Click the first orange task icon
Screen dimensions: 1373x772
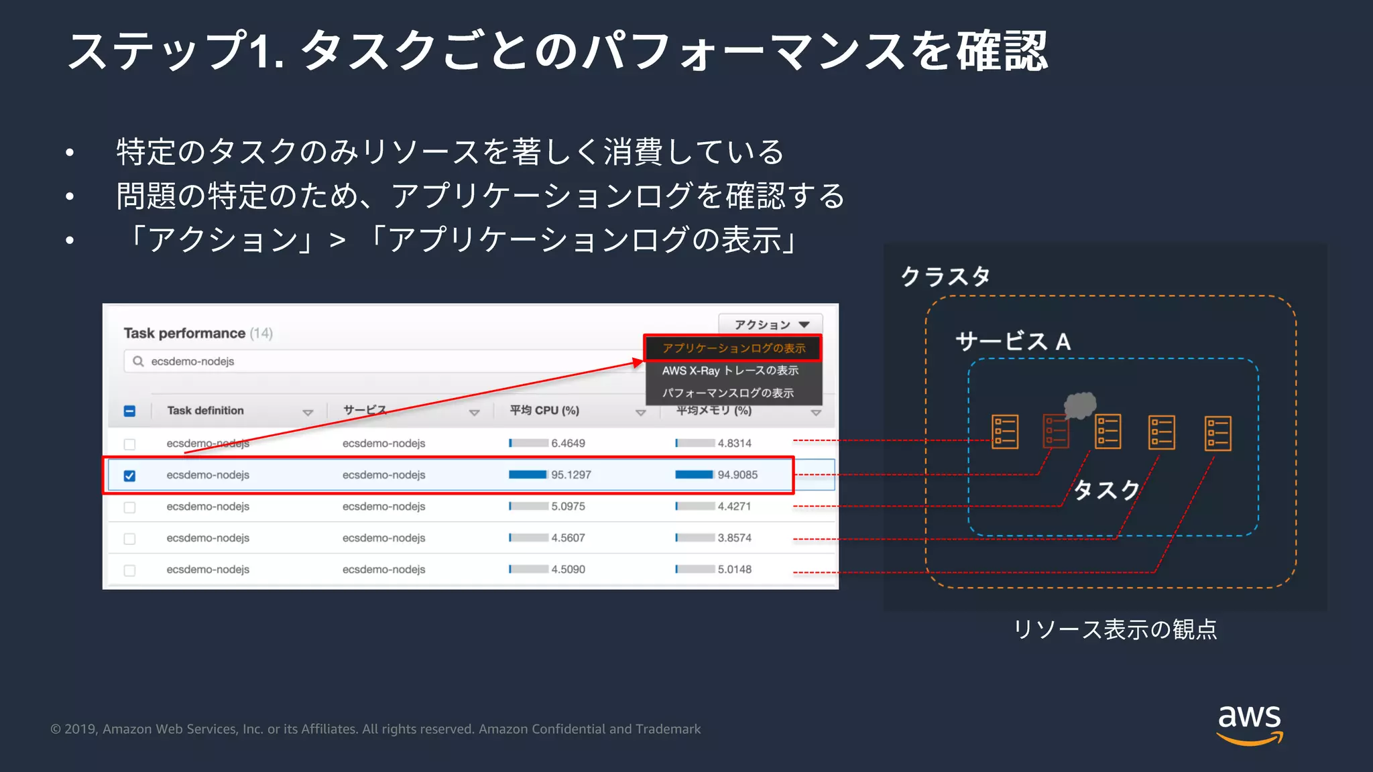coord(1004,432)
